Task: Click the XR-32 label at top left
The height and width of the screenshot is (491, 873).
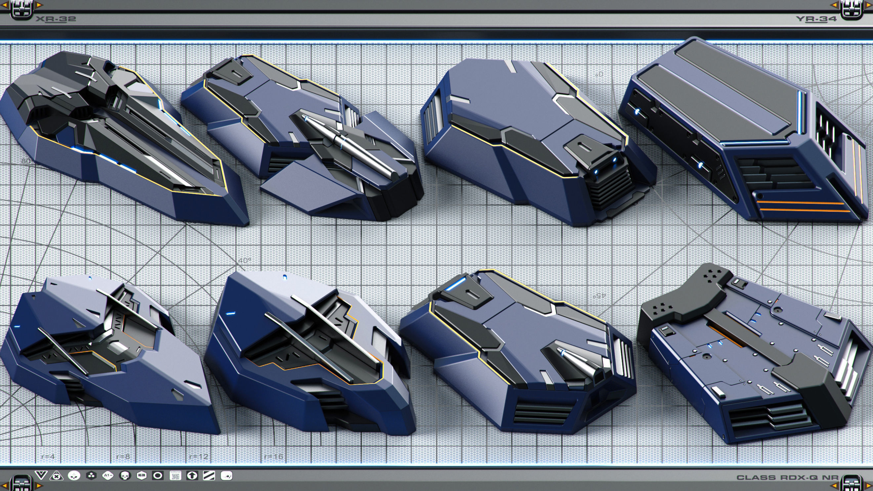Action: [56, 19]
